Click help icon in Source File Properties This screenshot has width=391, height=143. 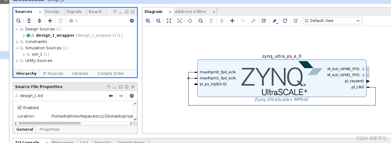[109, 87]
